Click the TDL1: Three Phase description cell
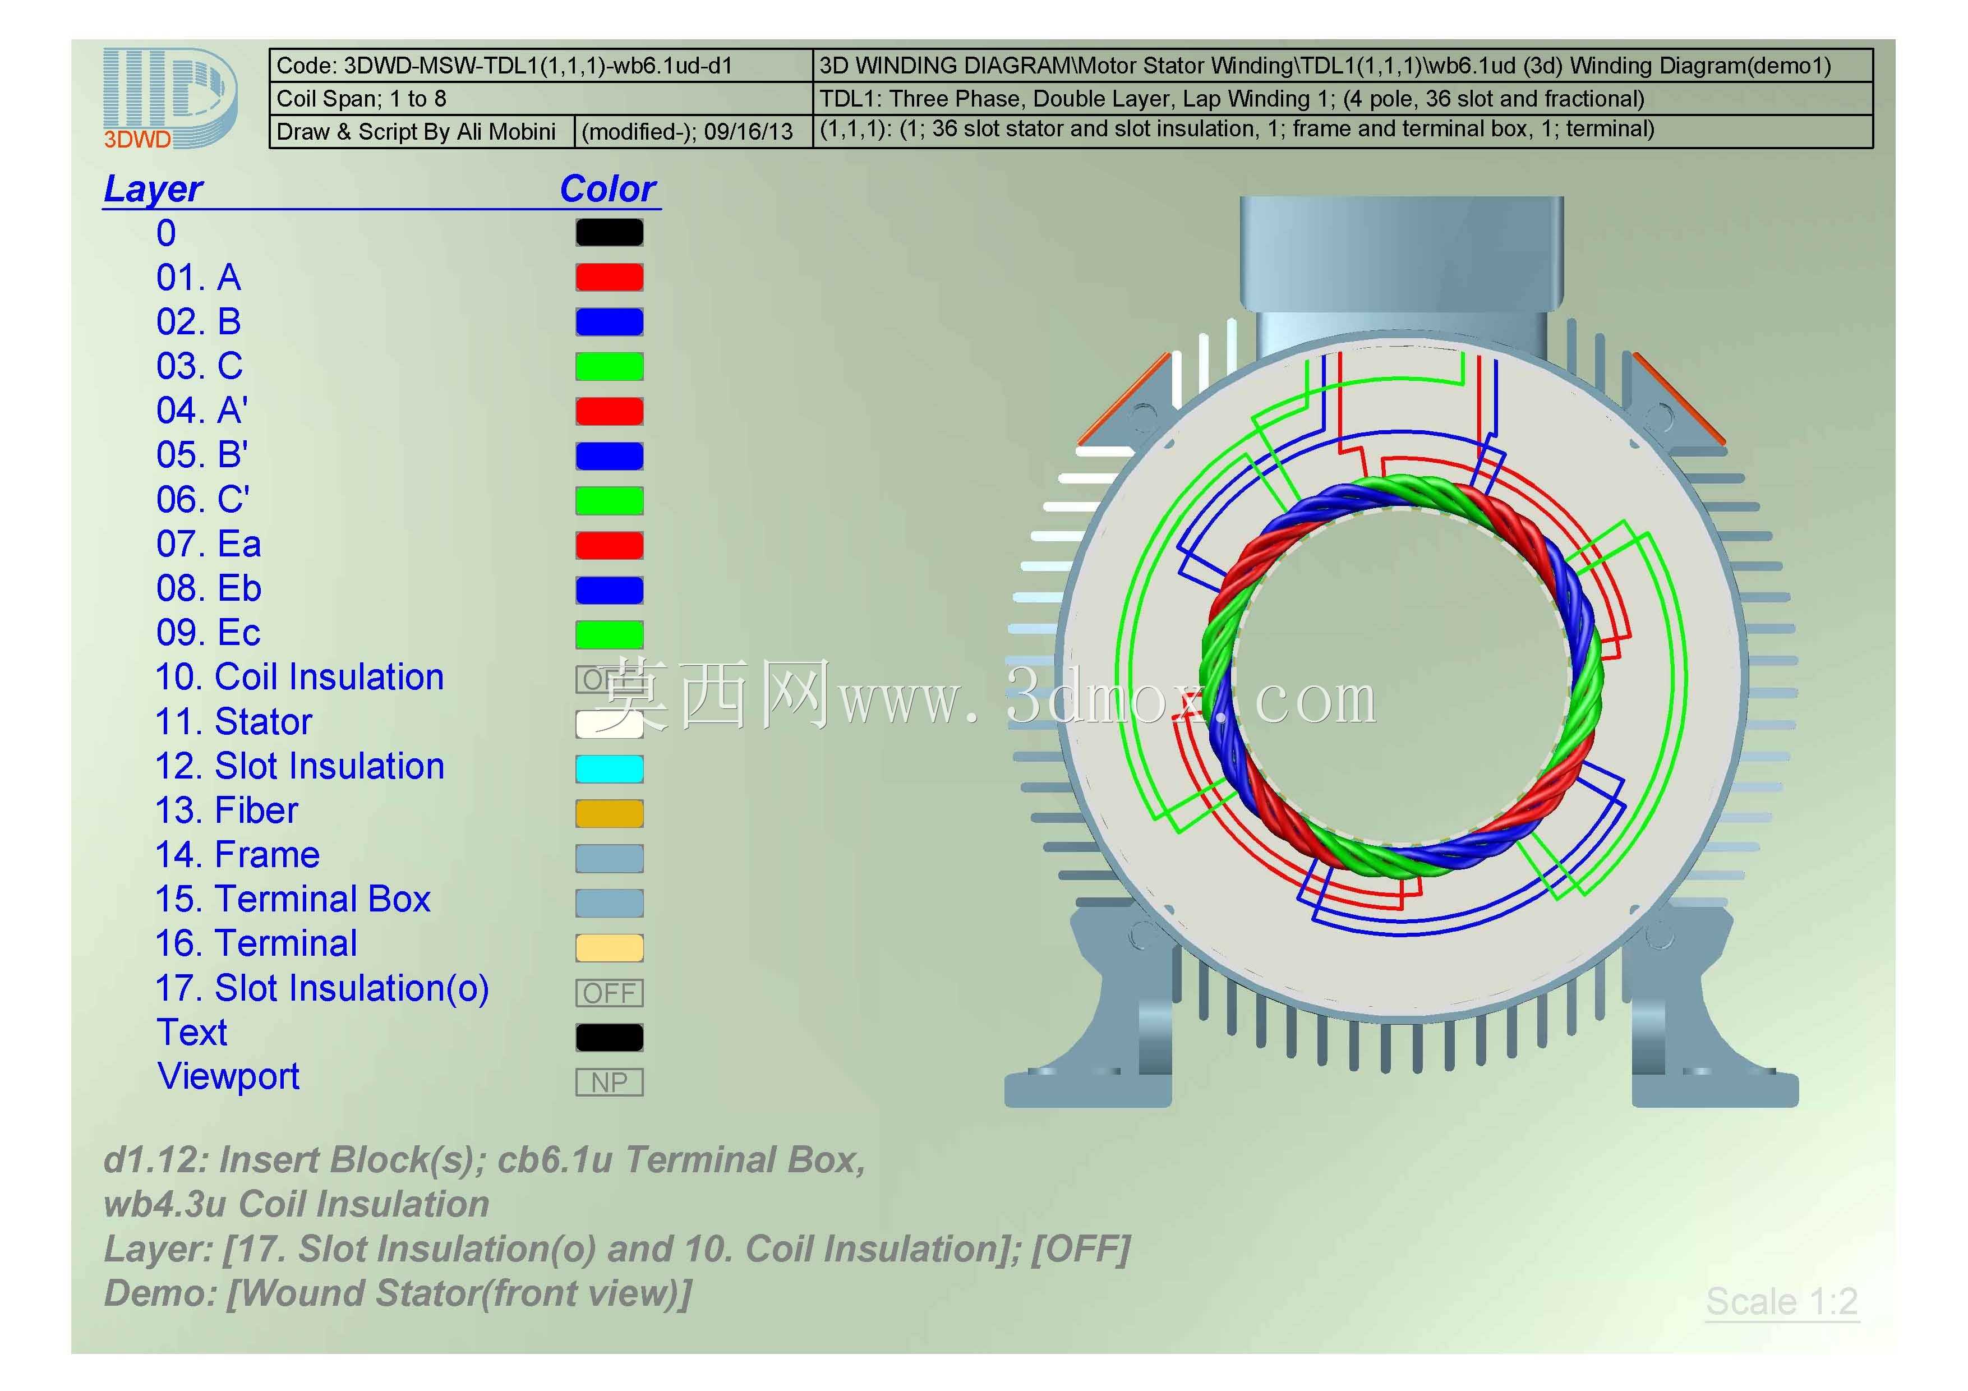 [x=1342, y=99]
